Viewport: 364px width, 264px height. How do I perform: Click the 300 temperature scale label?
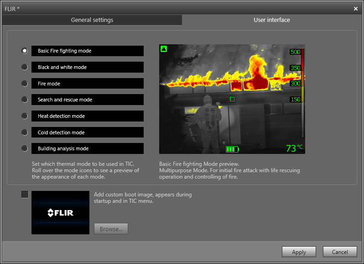(x=295, y=83)
